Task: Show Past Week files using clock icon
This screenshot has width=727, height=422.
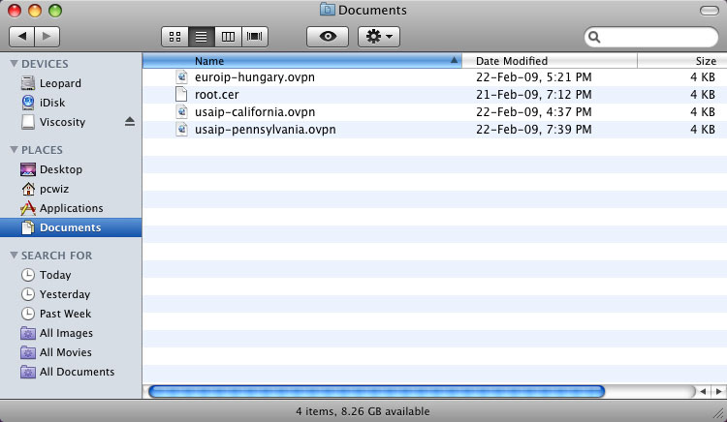Action: point(28,314)
